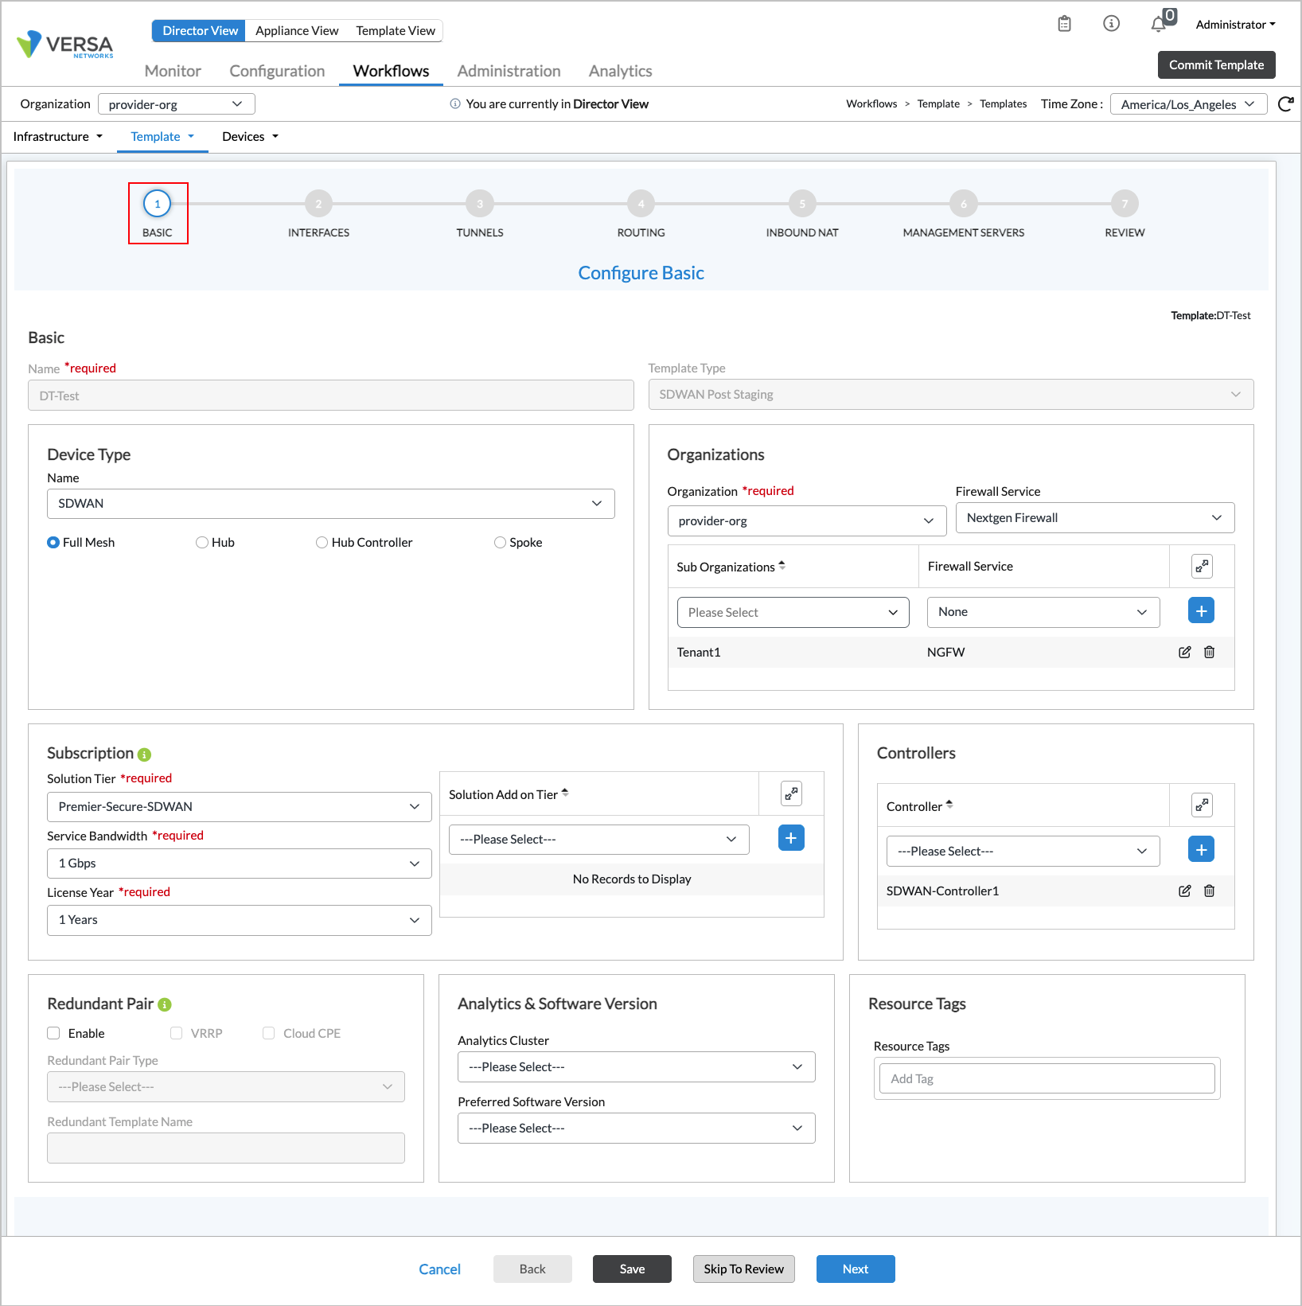Select the Hub radio button
The image size is (1302, 1306).
tap(202, 543)
